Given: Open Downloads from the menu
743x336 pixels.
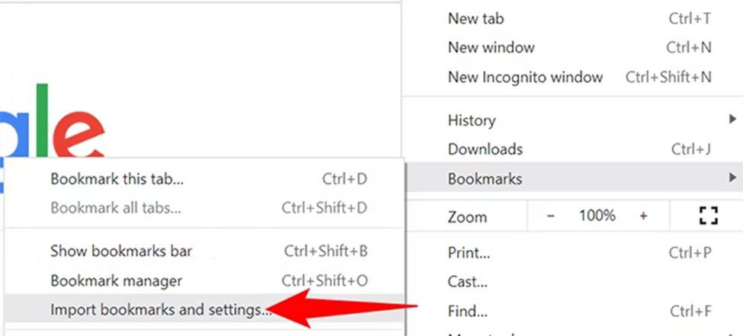Looking at the screenshot, I should (485, 149).
